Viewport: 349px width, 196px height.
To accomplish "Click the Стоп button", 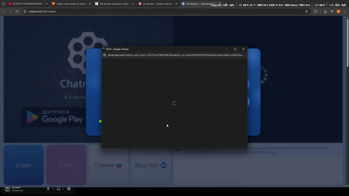I will click(66, 165).
